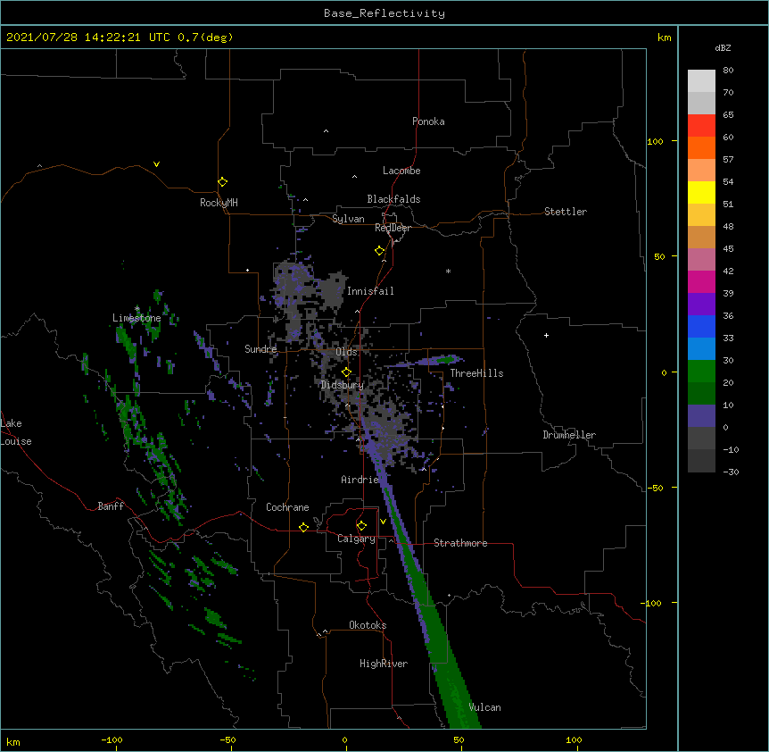Click the Olds city label
Viewport: 769px width, 752px height.
pyautogui.click(x=346, y=352)
